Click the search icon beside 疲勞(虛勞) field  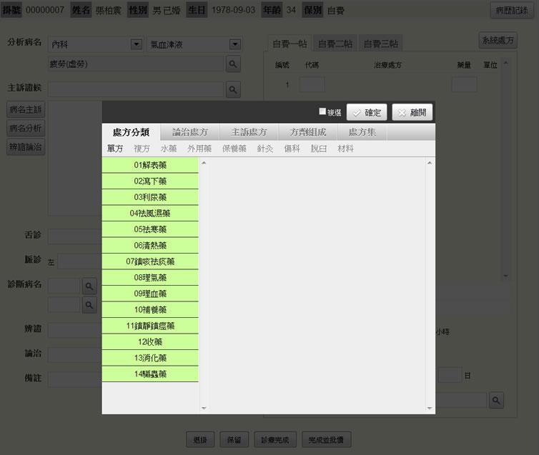(x=233, y=64)
